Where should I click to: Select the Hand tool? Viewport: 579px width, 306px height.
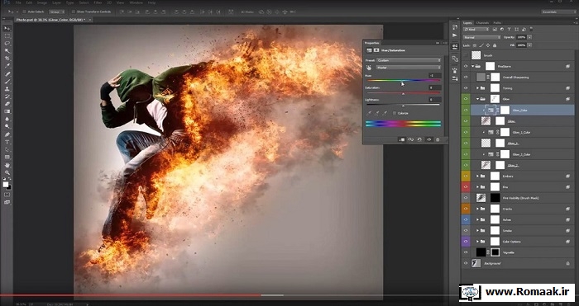pyautogui.click(x=7, y=165)
